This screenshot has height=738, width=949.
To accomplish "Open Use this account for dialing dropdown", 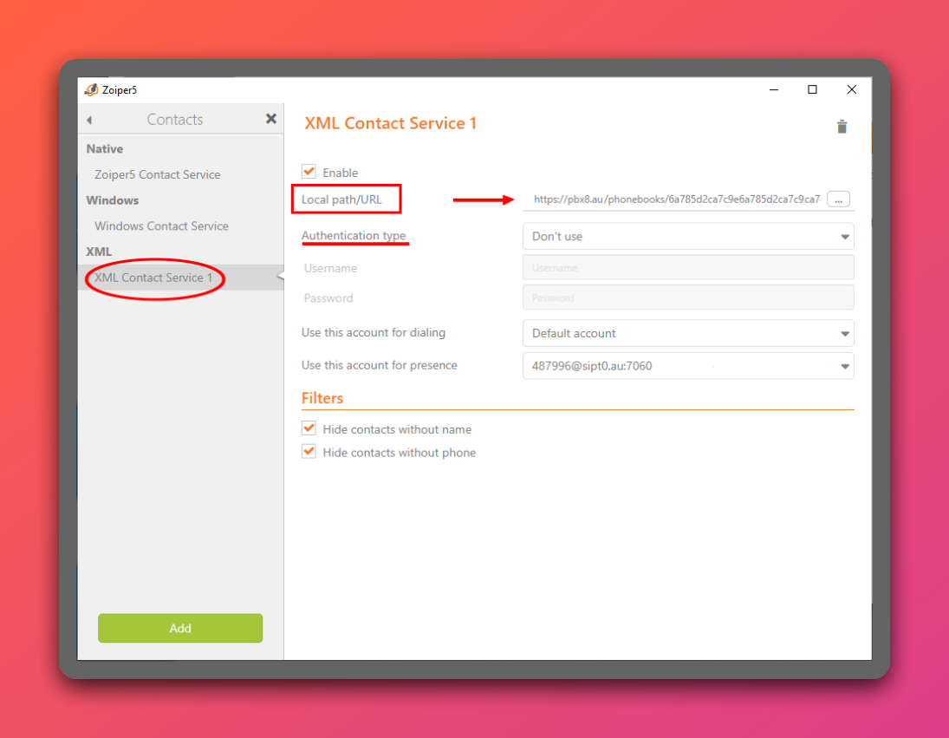I will (x=688, y=333).
